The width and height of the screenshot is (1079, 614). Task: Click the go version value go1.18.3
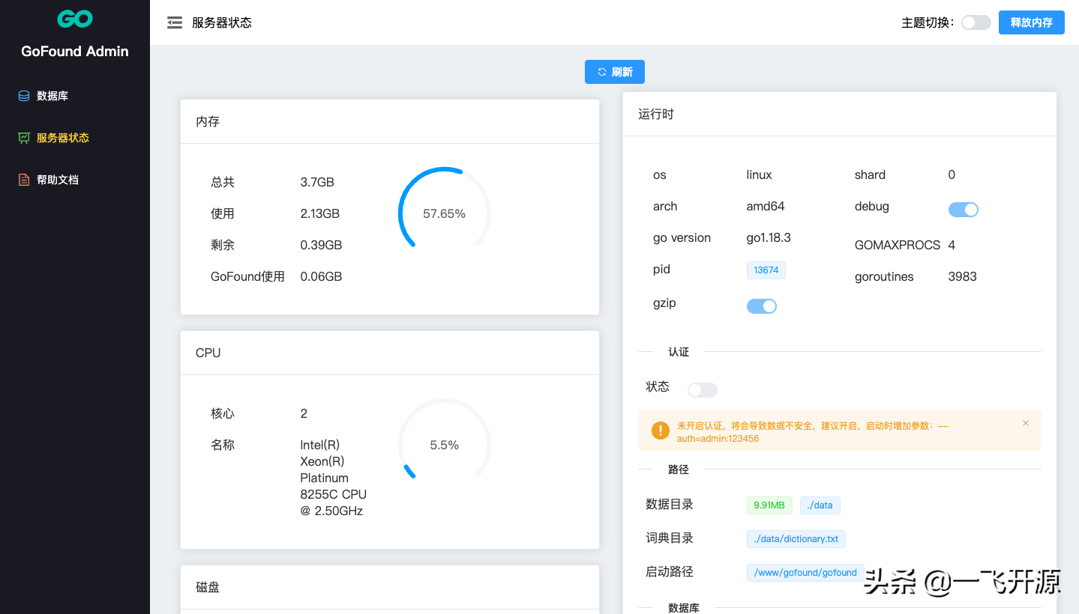click(x=769, y=237)
